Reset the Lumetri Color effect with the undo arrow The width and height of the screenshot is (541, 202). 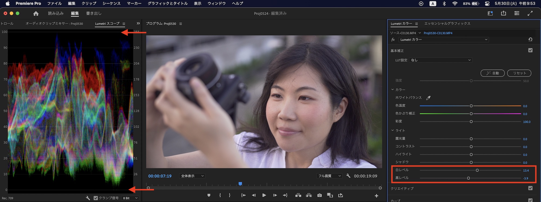click(x=530, y=40)
